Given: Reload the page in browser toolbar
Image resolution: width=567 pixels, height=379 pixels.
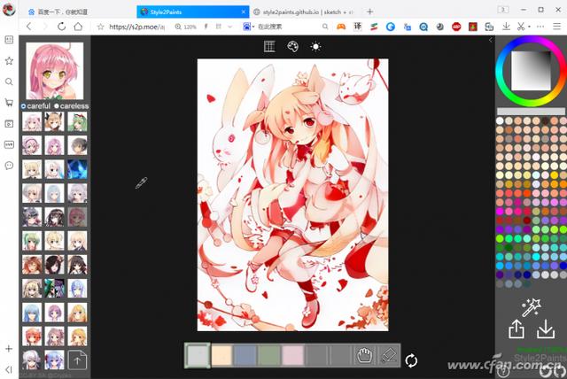Looking at the screenshot, I should [x=61, y=27].
